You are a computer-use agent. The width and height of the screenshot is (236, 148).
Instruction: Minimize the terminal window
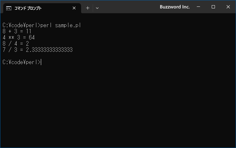point(198,7)
